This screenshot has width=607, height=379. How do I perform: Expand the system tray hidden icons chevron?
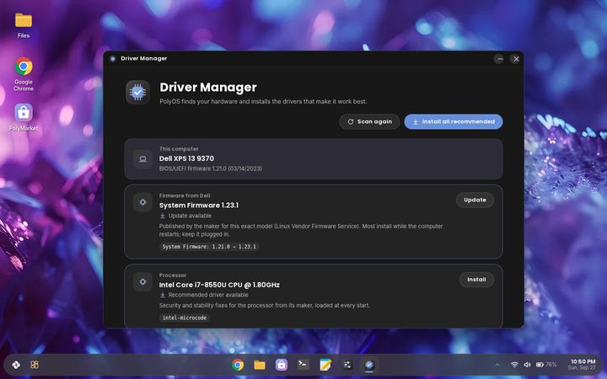[497, 365]
